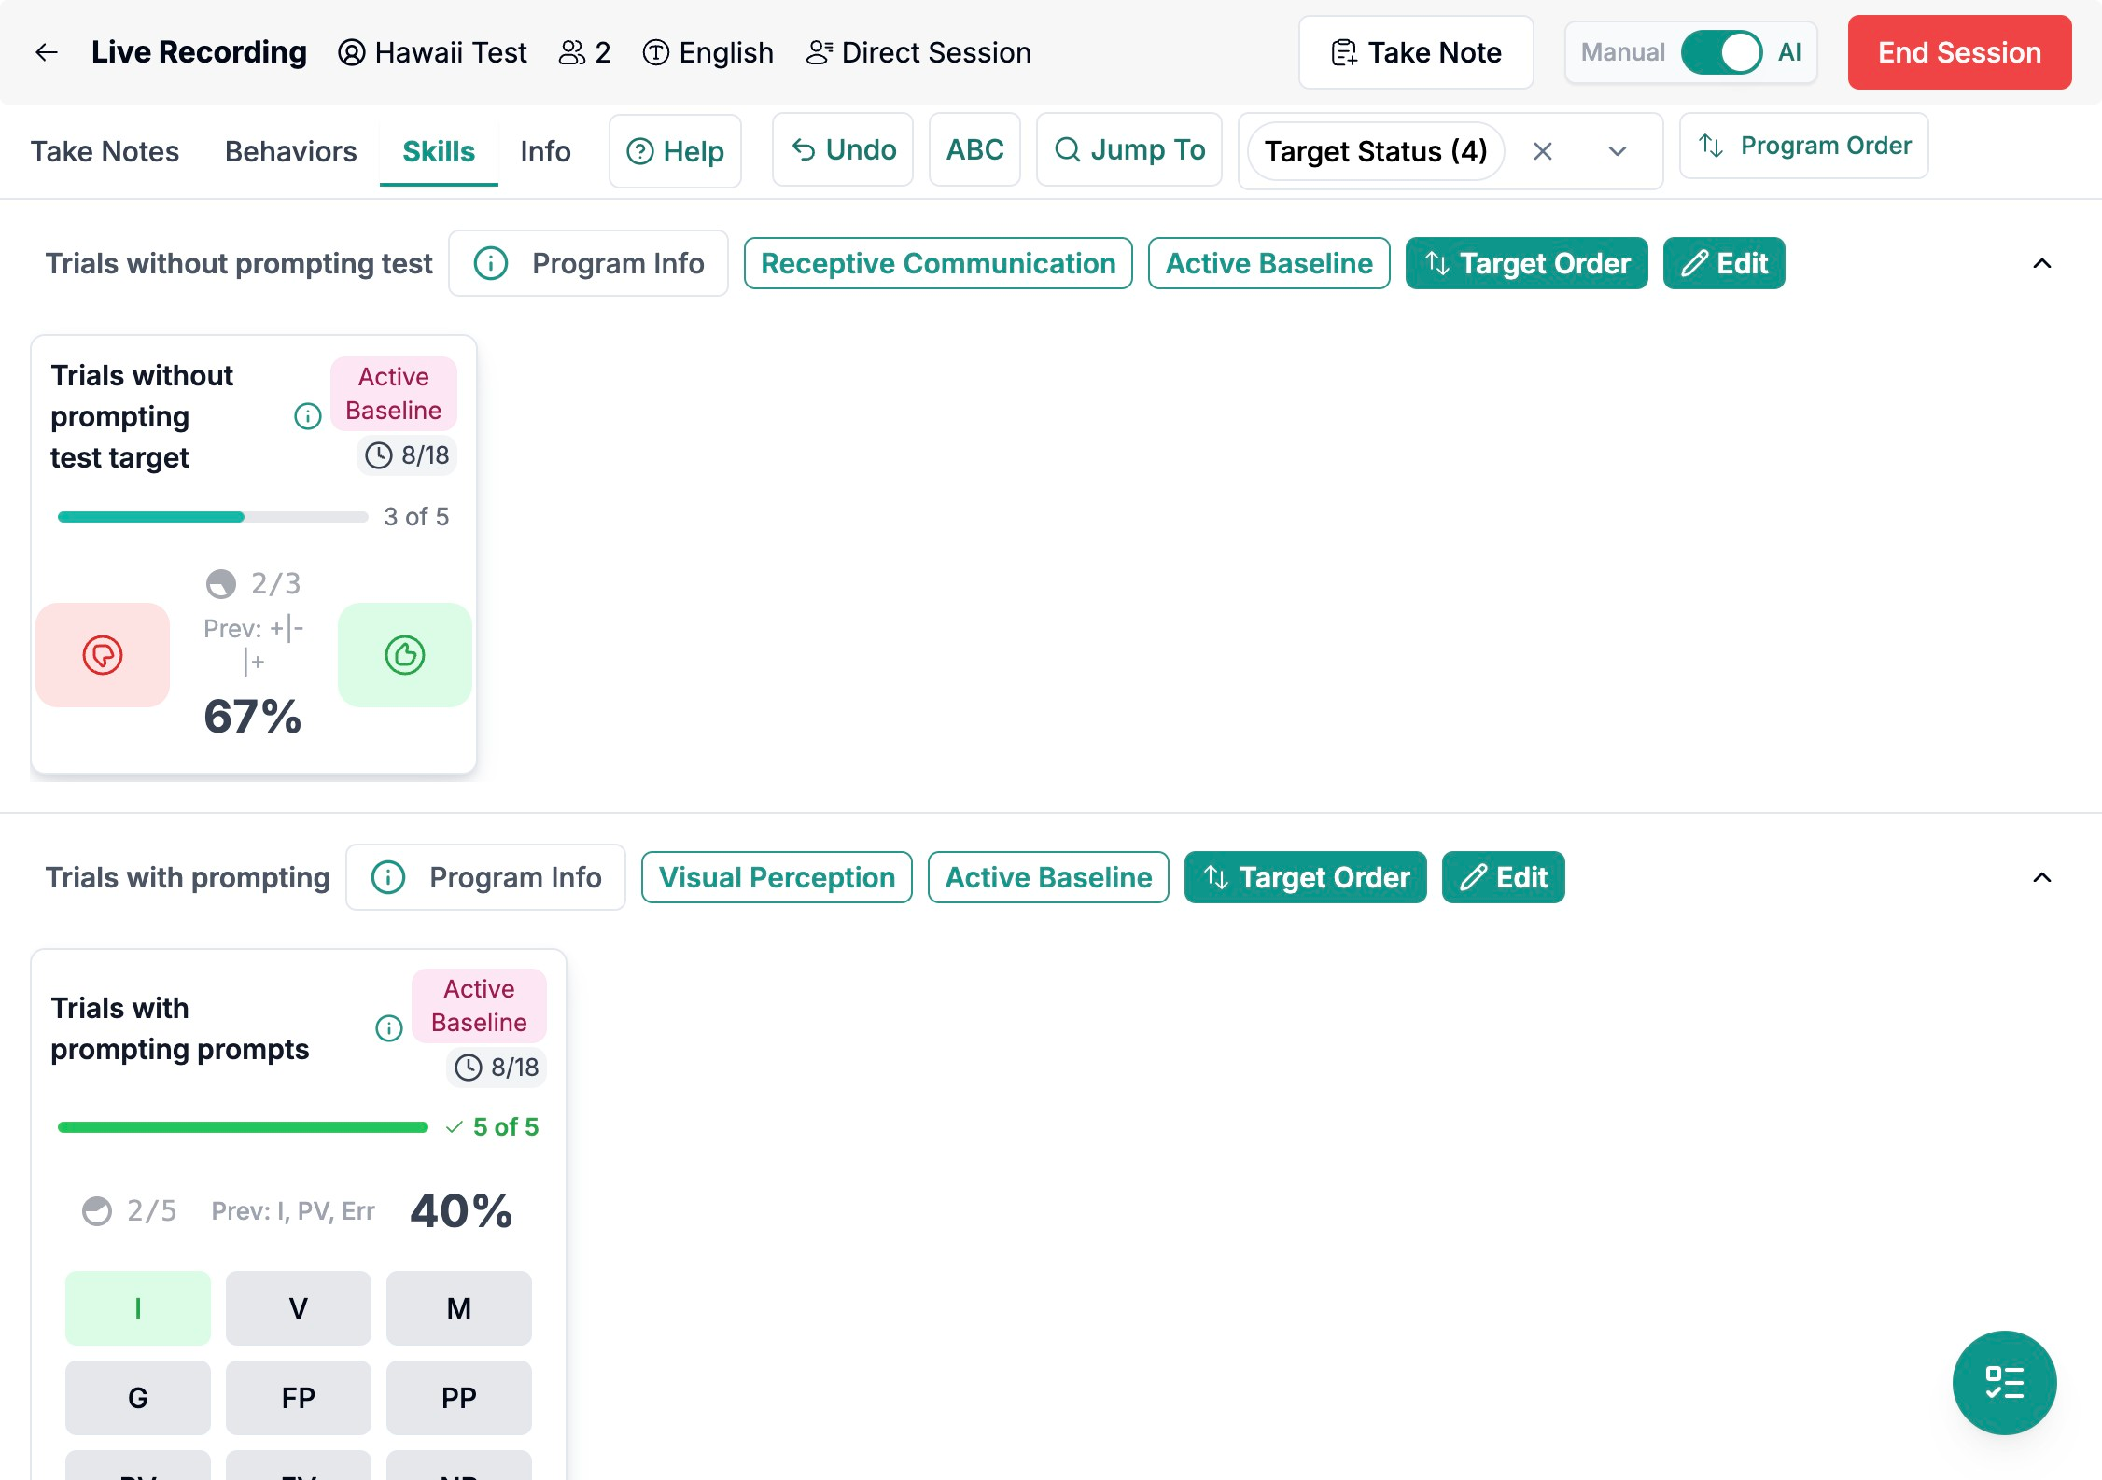
Task: Collapse the Trials without prompting test section
Action: click(2042, 264)
